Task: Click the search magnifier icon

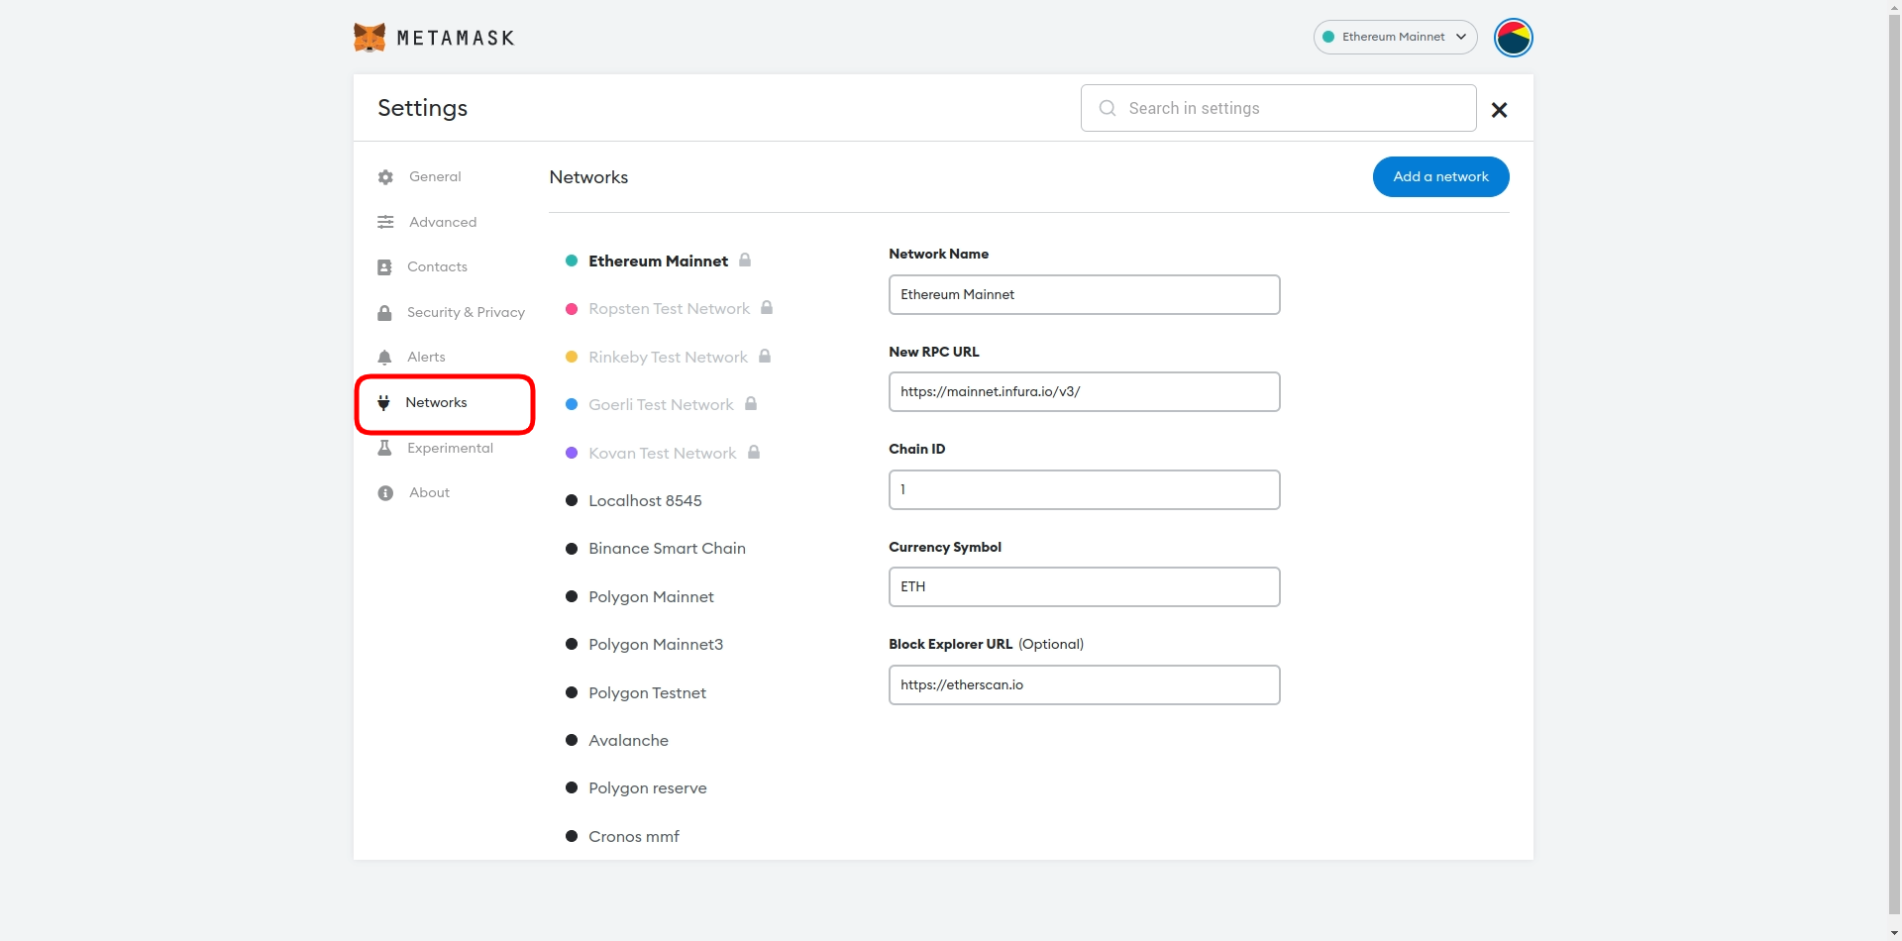Action: click(1108, 108)
